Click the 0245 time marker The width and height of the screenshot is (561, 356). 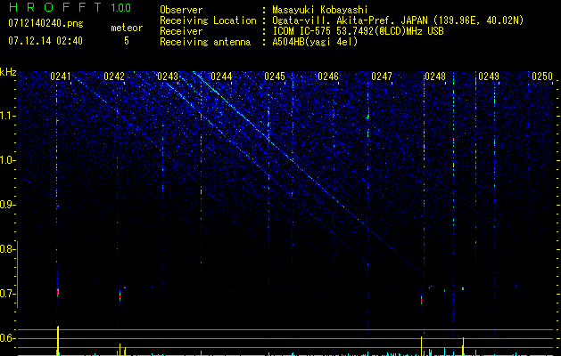coord(275,76)
